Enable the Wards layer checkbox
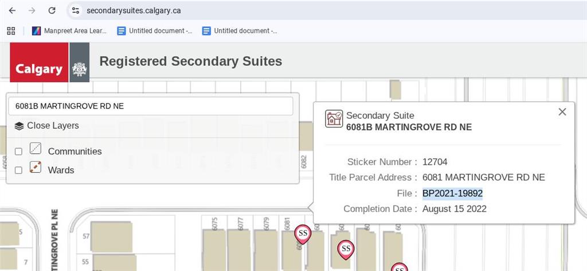587x271 pixels. point(18,171)
